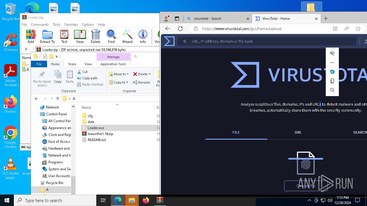This screenshot has height=206, width=367.
Task: Click navigation pane scrollbar up arrow
Action: coord(73,107)
